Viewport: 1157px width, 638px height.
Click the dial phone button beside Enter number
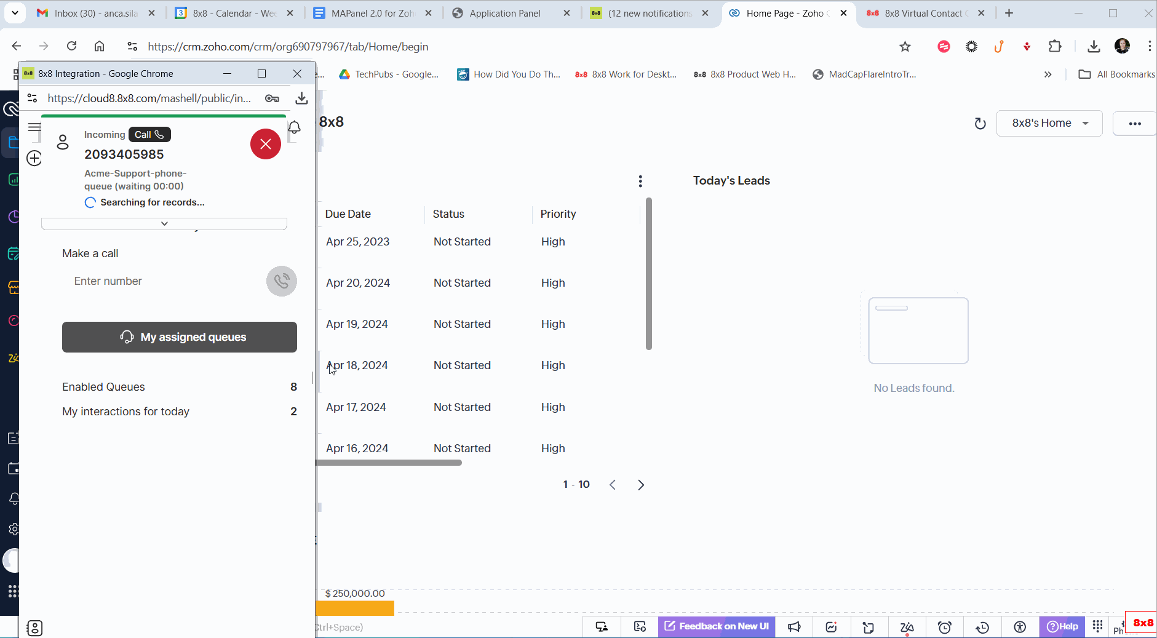click(282, 281)
